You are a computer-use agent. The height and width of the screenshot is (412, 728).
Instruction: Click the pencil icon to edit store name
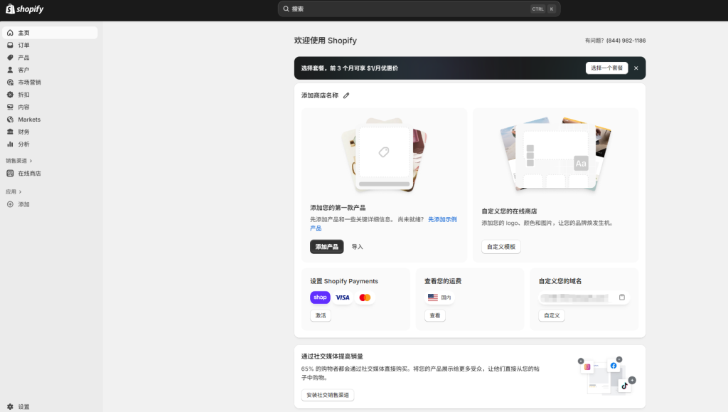point(346,95)
